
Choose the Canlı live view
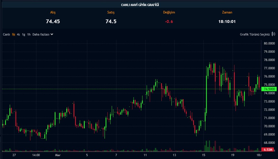(6, 34)
